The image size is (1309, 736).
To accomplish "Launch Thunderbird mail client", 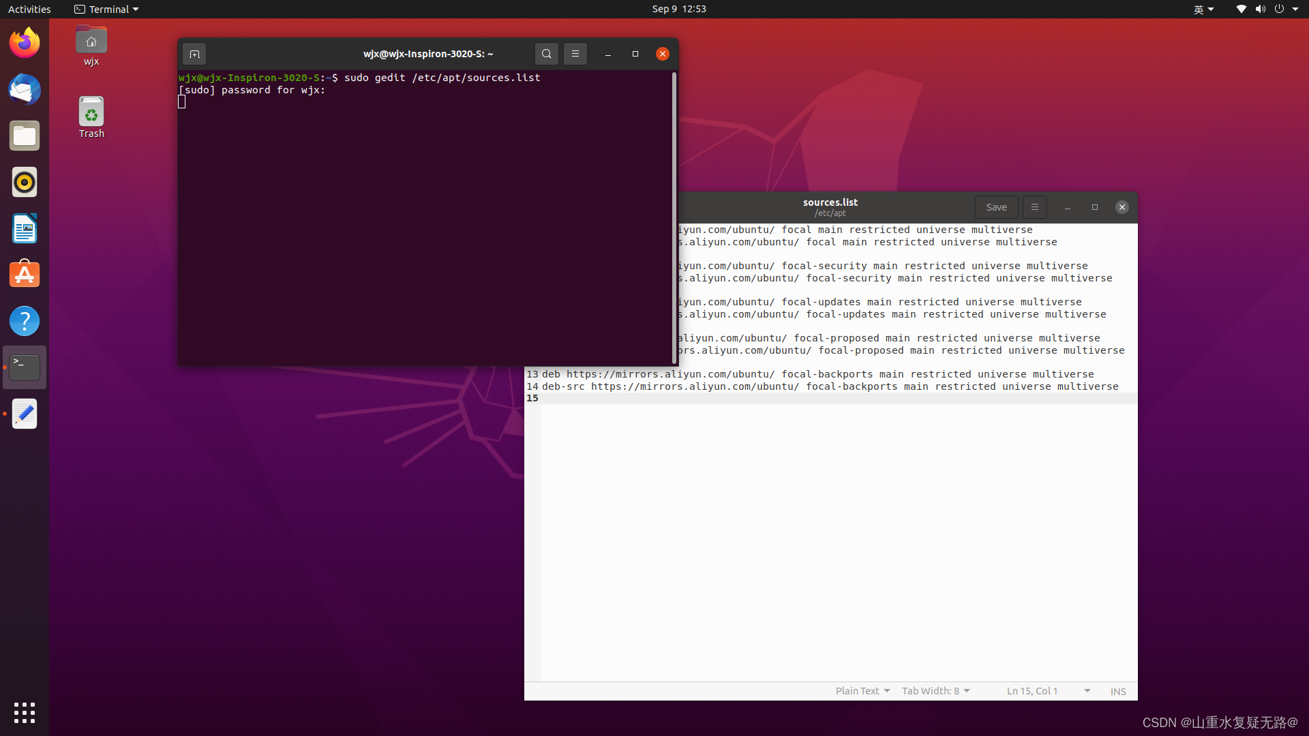I will tap(25, 89).
